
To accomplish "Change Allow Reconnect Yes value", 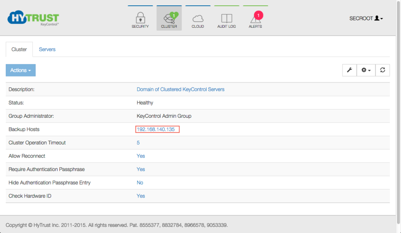I will [x=141, y=156].
